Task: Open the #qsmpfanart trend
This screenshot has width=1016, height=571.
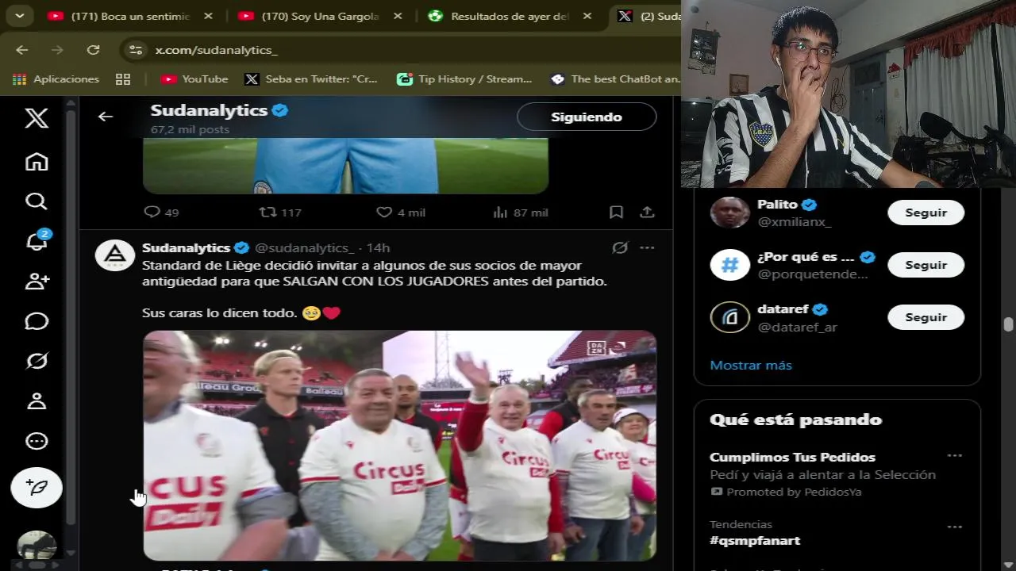Action: tap(755, 540)
